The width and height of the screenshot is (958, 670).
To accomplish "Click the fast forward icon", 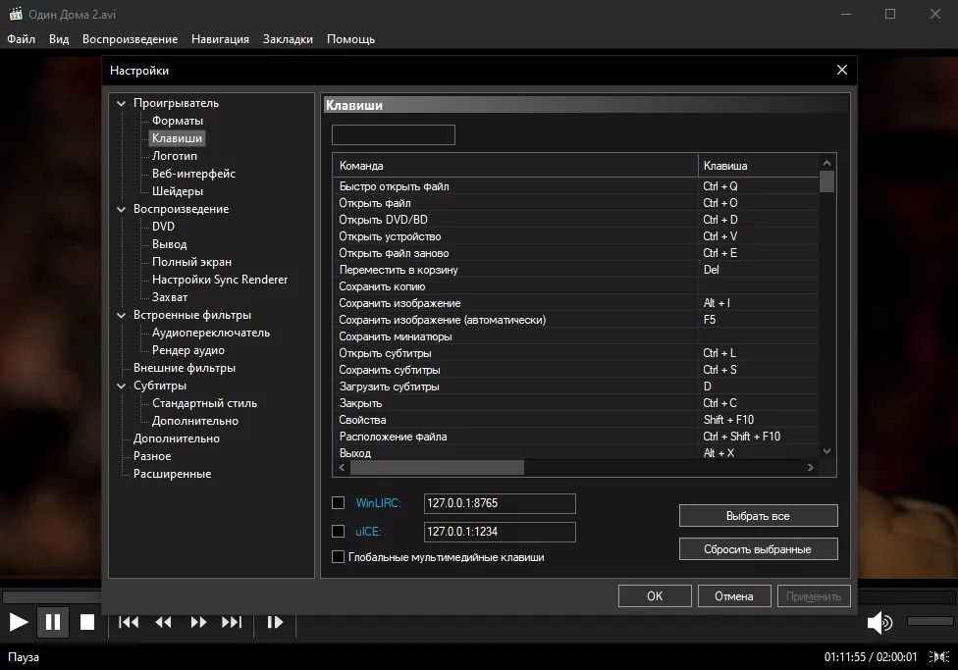I will click(x=197, y=621).
